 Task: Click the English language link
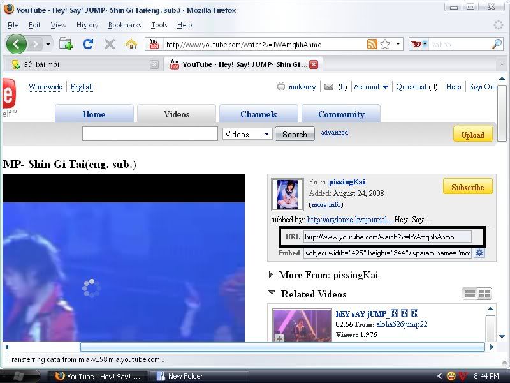pyautogui.click(x=82, y=87)
